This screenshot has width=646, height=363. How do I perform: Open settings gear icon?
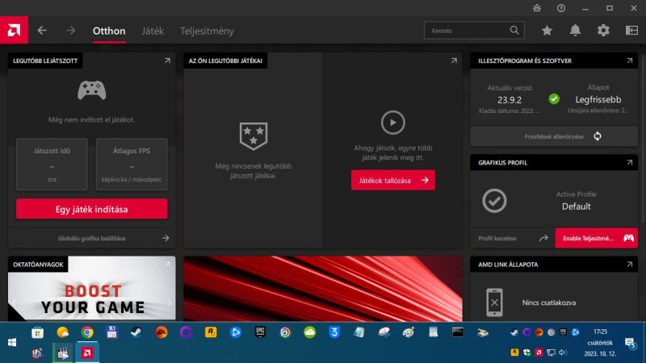(x=603, y=30)
